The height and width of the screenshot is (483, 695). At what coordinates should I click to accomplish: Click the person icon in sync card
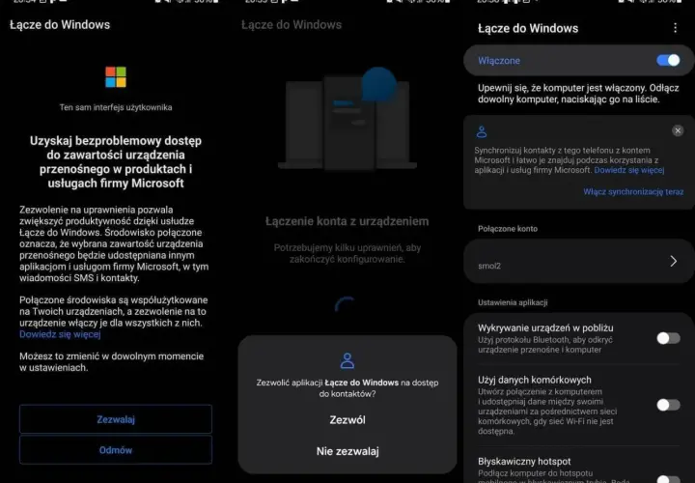pyautogui.click(x=482, y=131)
